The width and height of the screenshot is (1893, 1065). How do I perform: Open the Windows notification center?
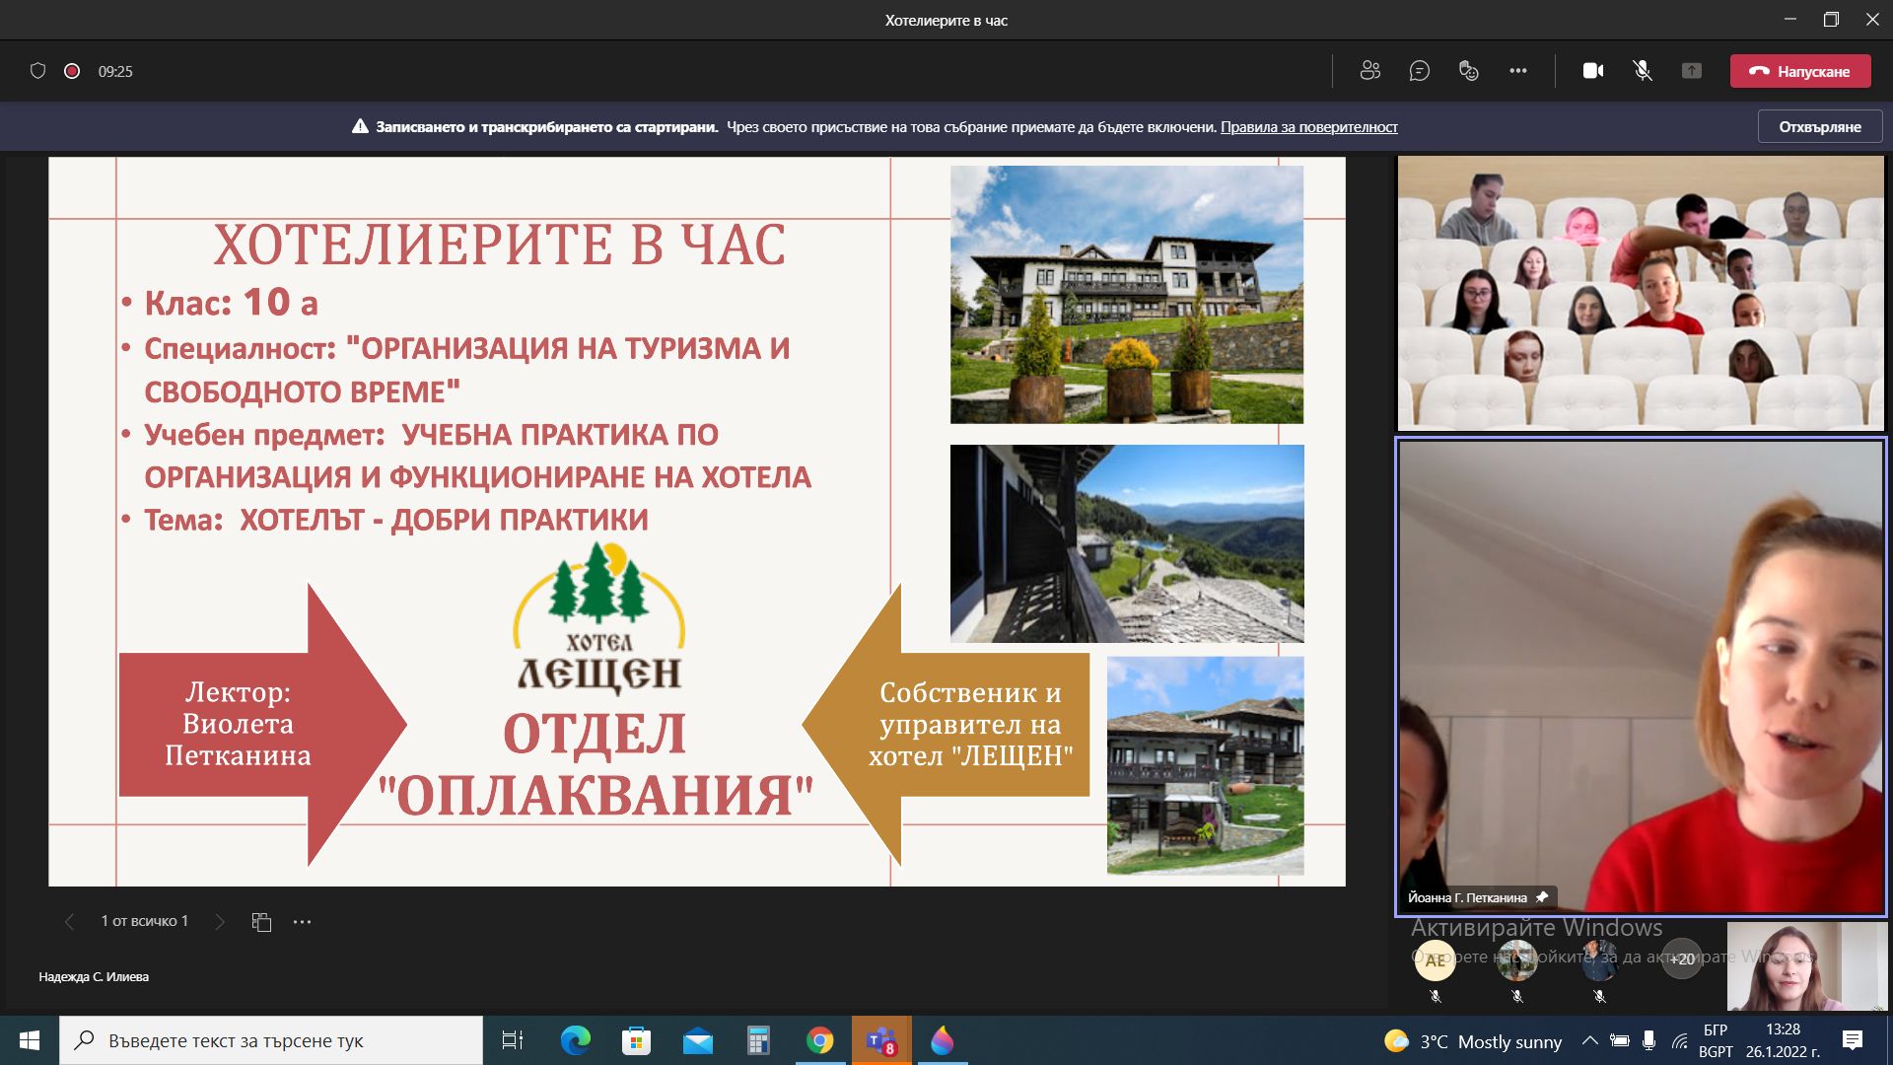tap(1853, 1040)
